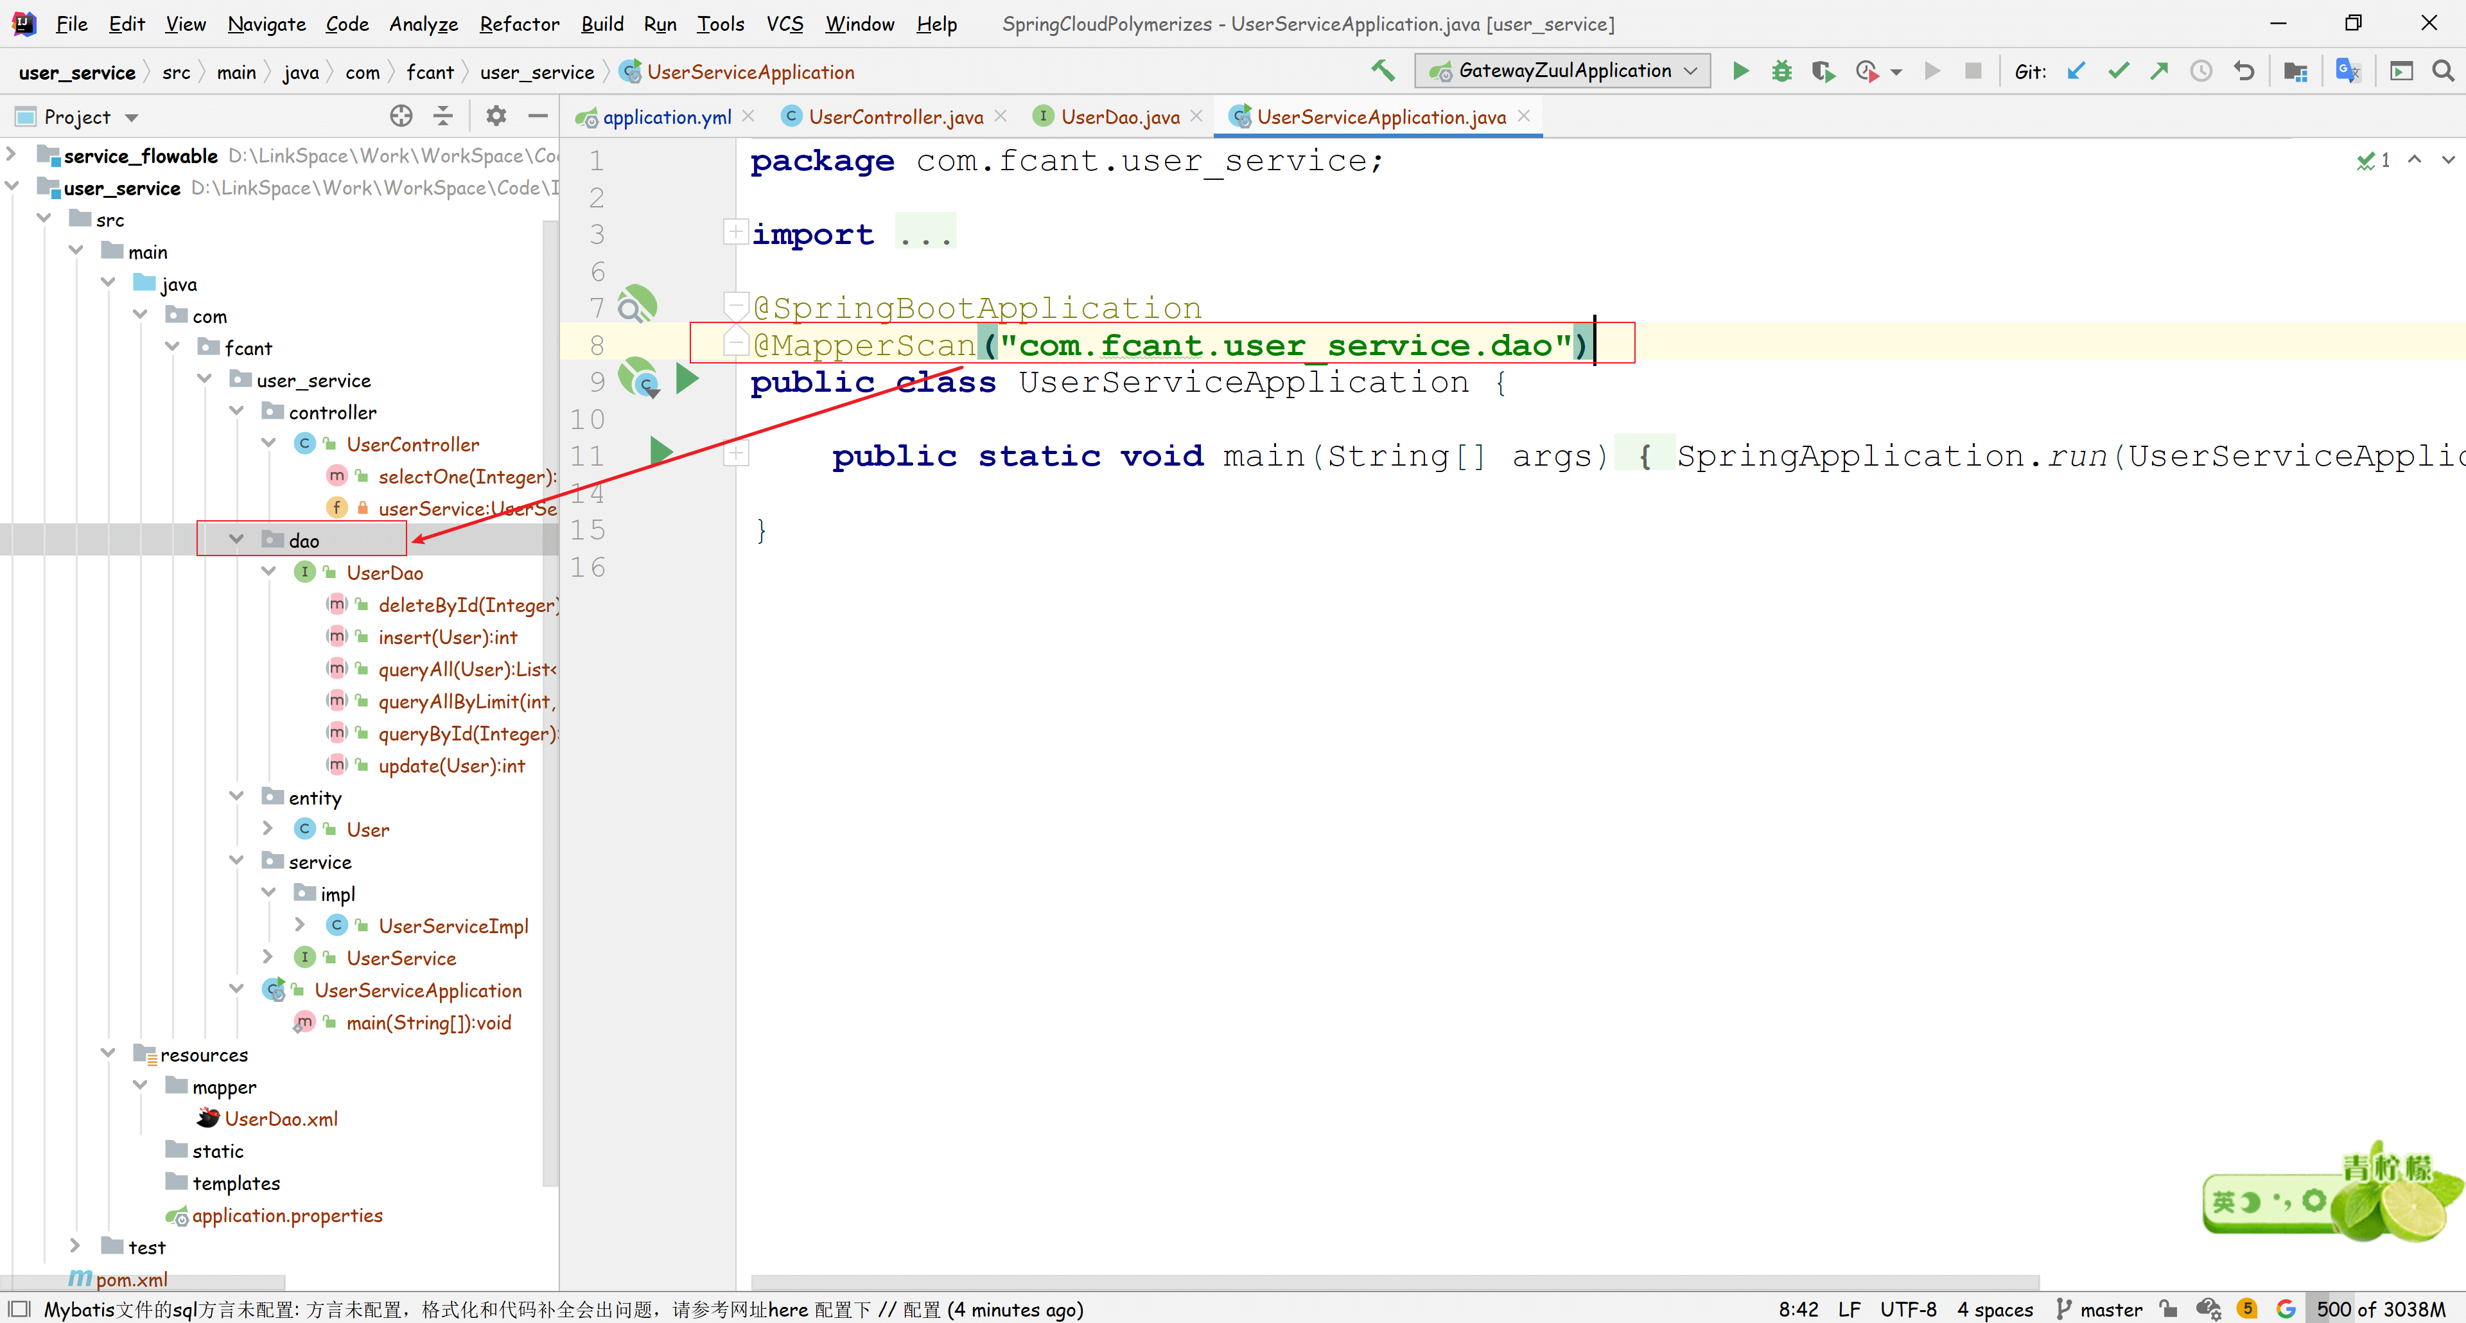Click the run gutter icon beside main method
Screen dimensions: 2466x1323
point(661,452)
